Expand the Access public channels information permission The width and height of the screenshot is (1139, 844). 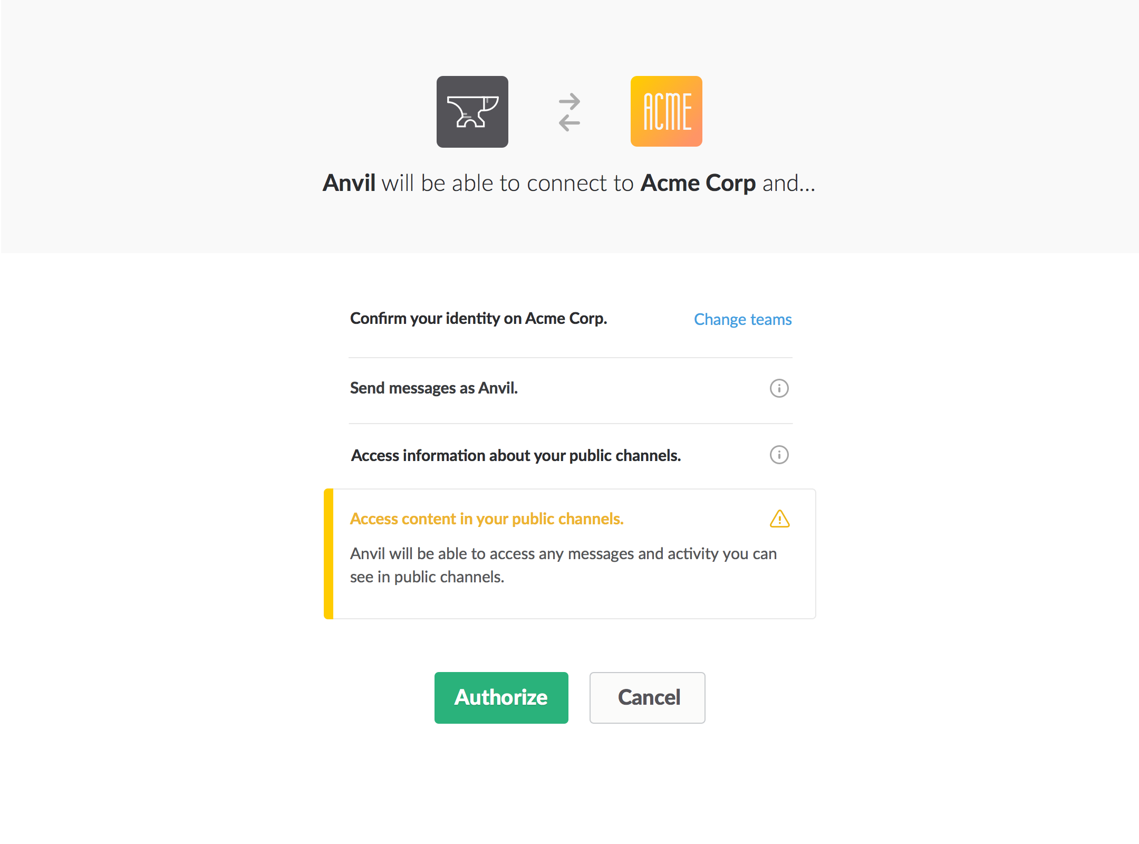[x=778, y=455]
